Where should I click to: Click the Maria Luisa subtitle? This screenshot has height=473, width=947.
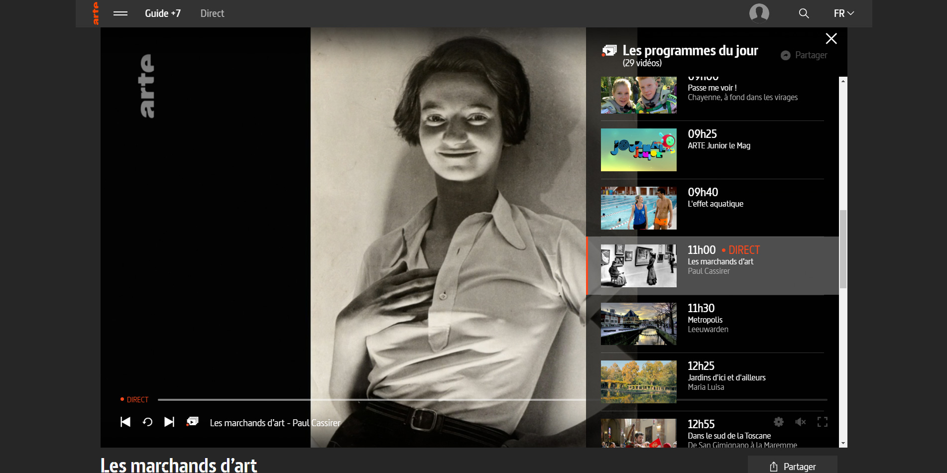click(x=706, y=387)
